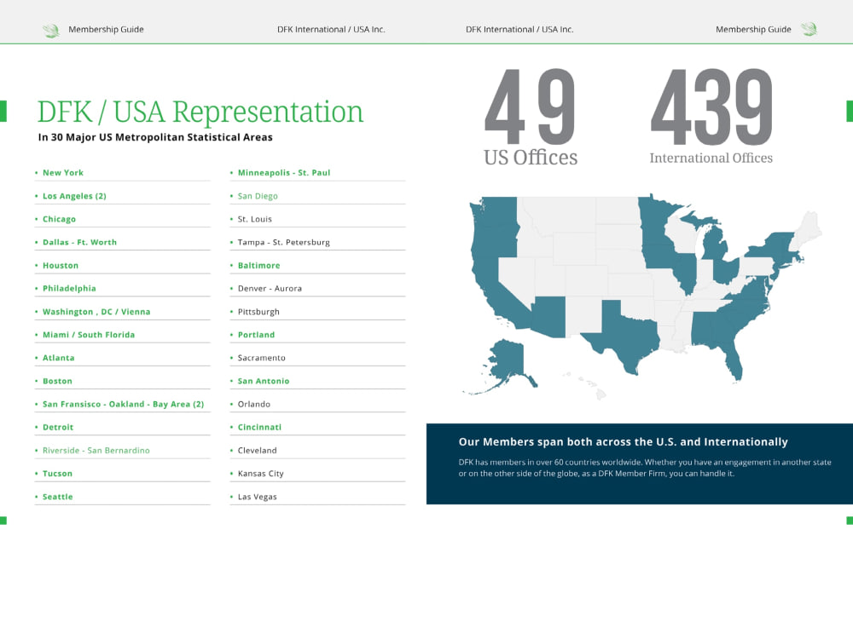Image resolution: width=853 pixels, height=639 pixels.
Task: Click the leaf logo beside the left Membership Guide header
Action: pos(51,30)
